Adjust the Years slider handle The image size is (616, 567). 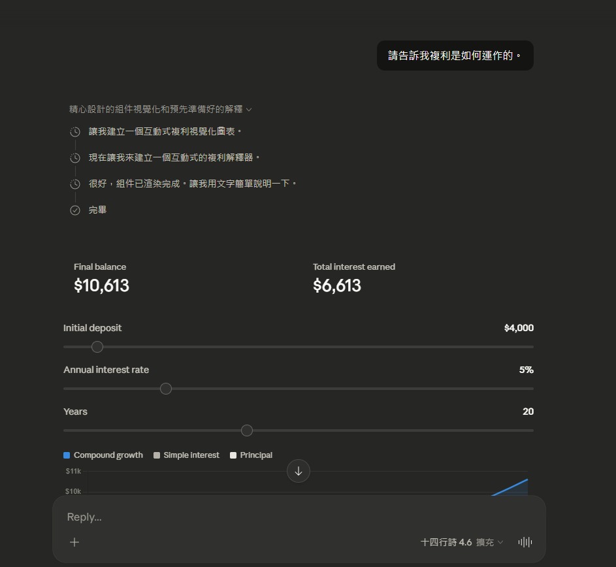coord(247,430)
